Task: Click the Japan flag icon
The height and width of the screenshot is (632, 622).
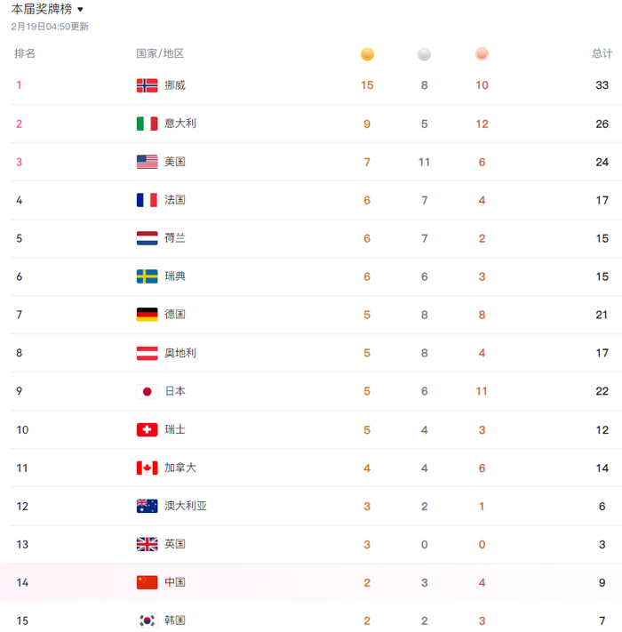Action: (x=147, y=391)
